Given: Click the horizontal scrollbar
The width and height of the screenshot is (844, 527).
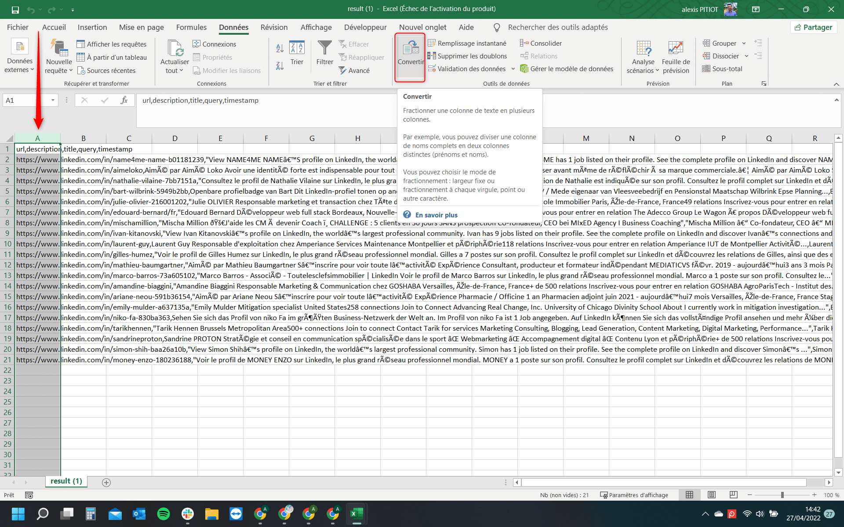Looking at the screenshot, I should tap(664, 482).
